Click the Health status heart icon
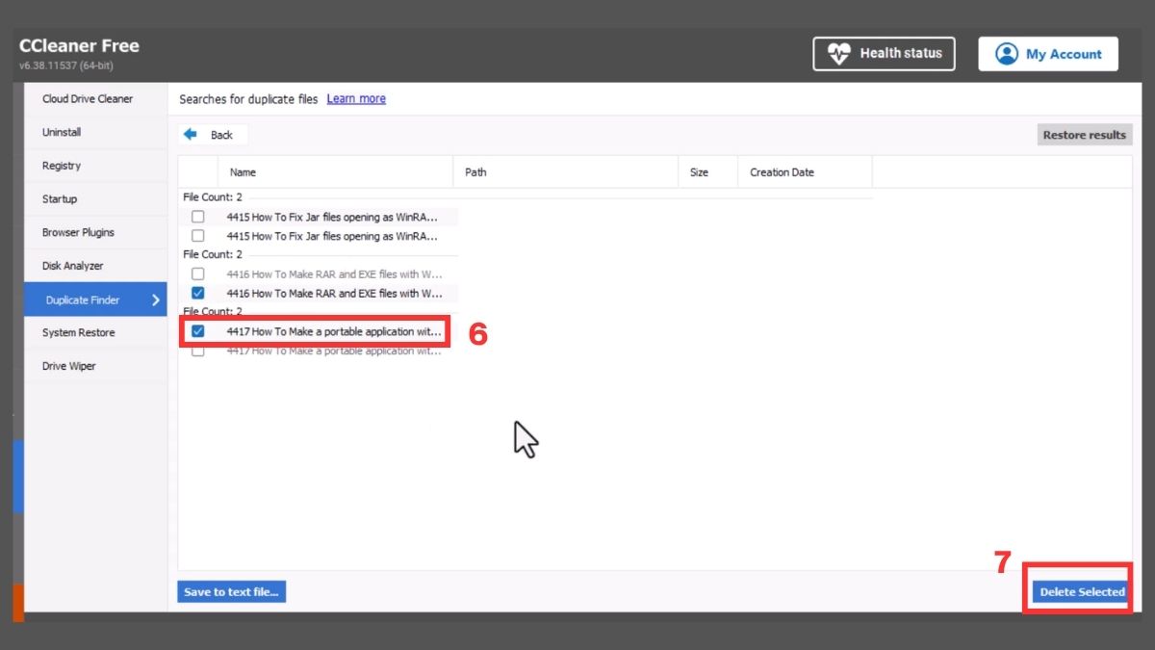This screenshot has height=650, width=1155. pos(839,54)
